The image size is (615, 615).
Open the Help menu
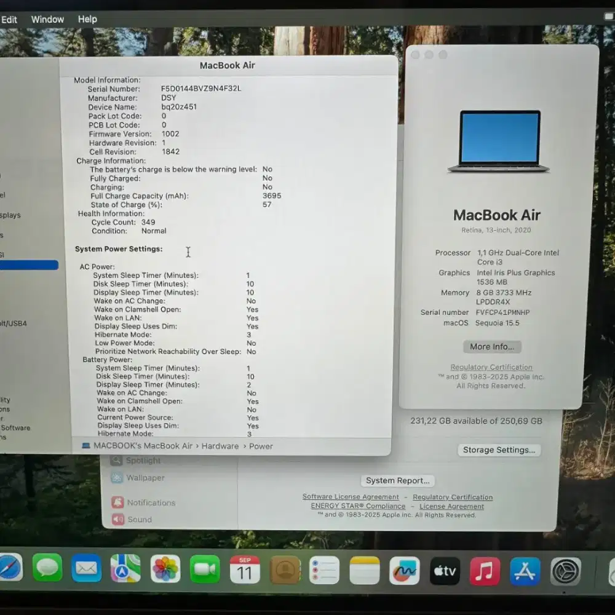click(87, 19)
